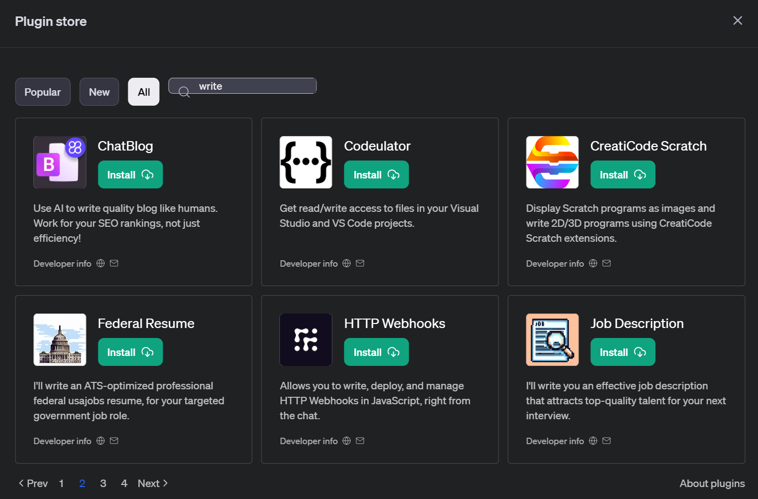Switch to the New plugins tab

(x=99, y=92)
